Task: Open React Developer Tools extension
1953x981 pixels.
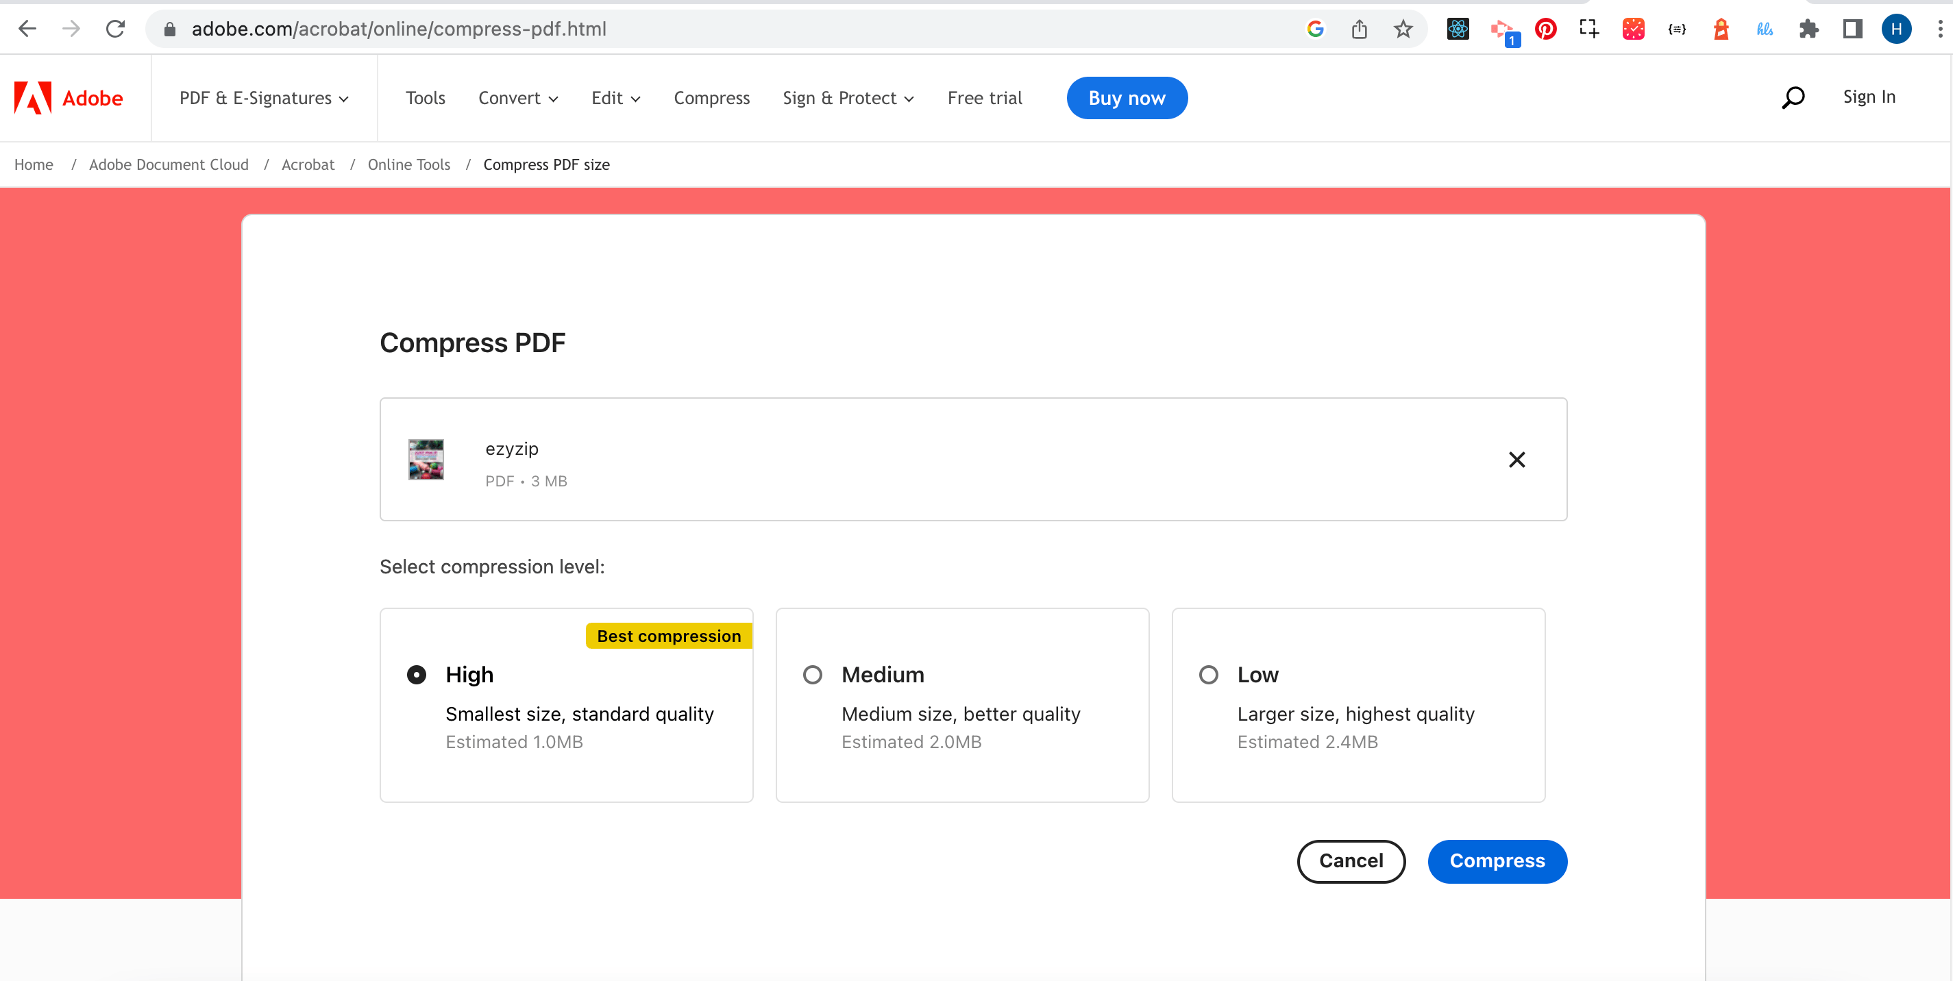Action: (1457, 29)
